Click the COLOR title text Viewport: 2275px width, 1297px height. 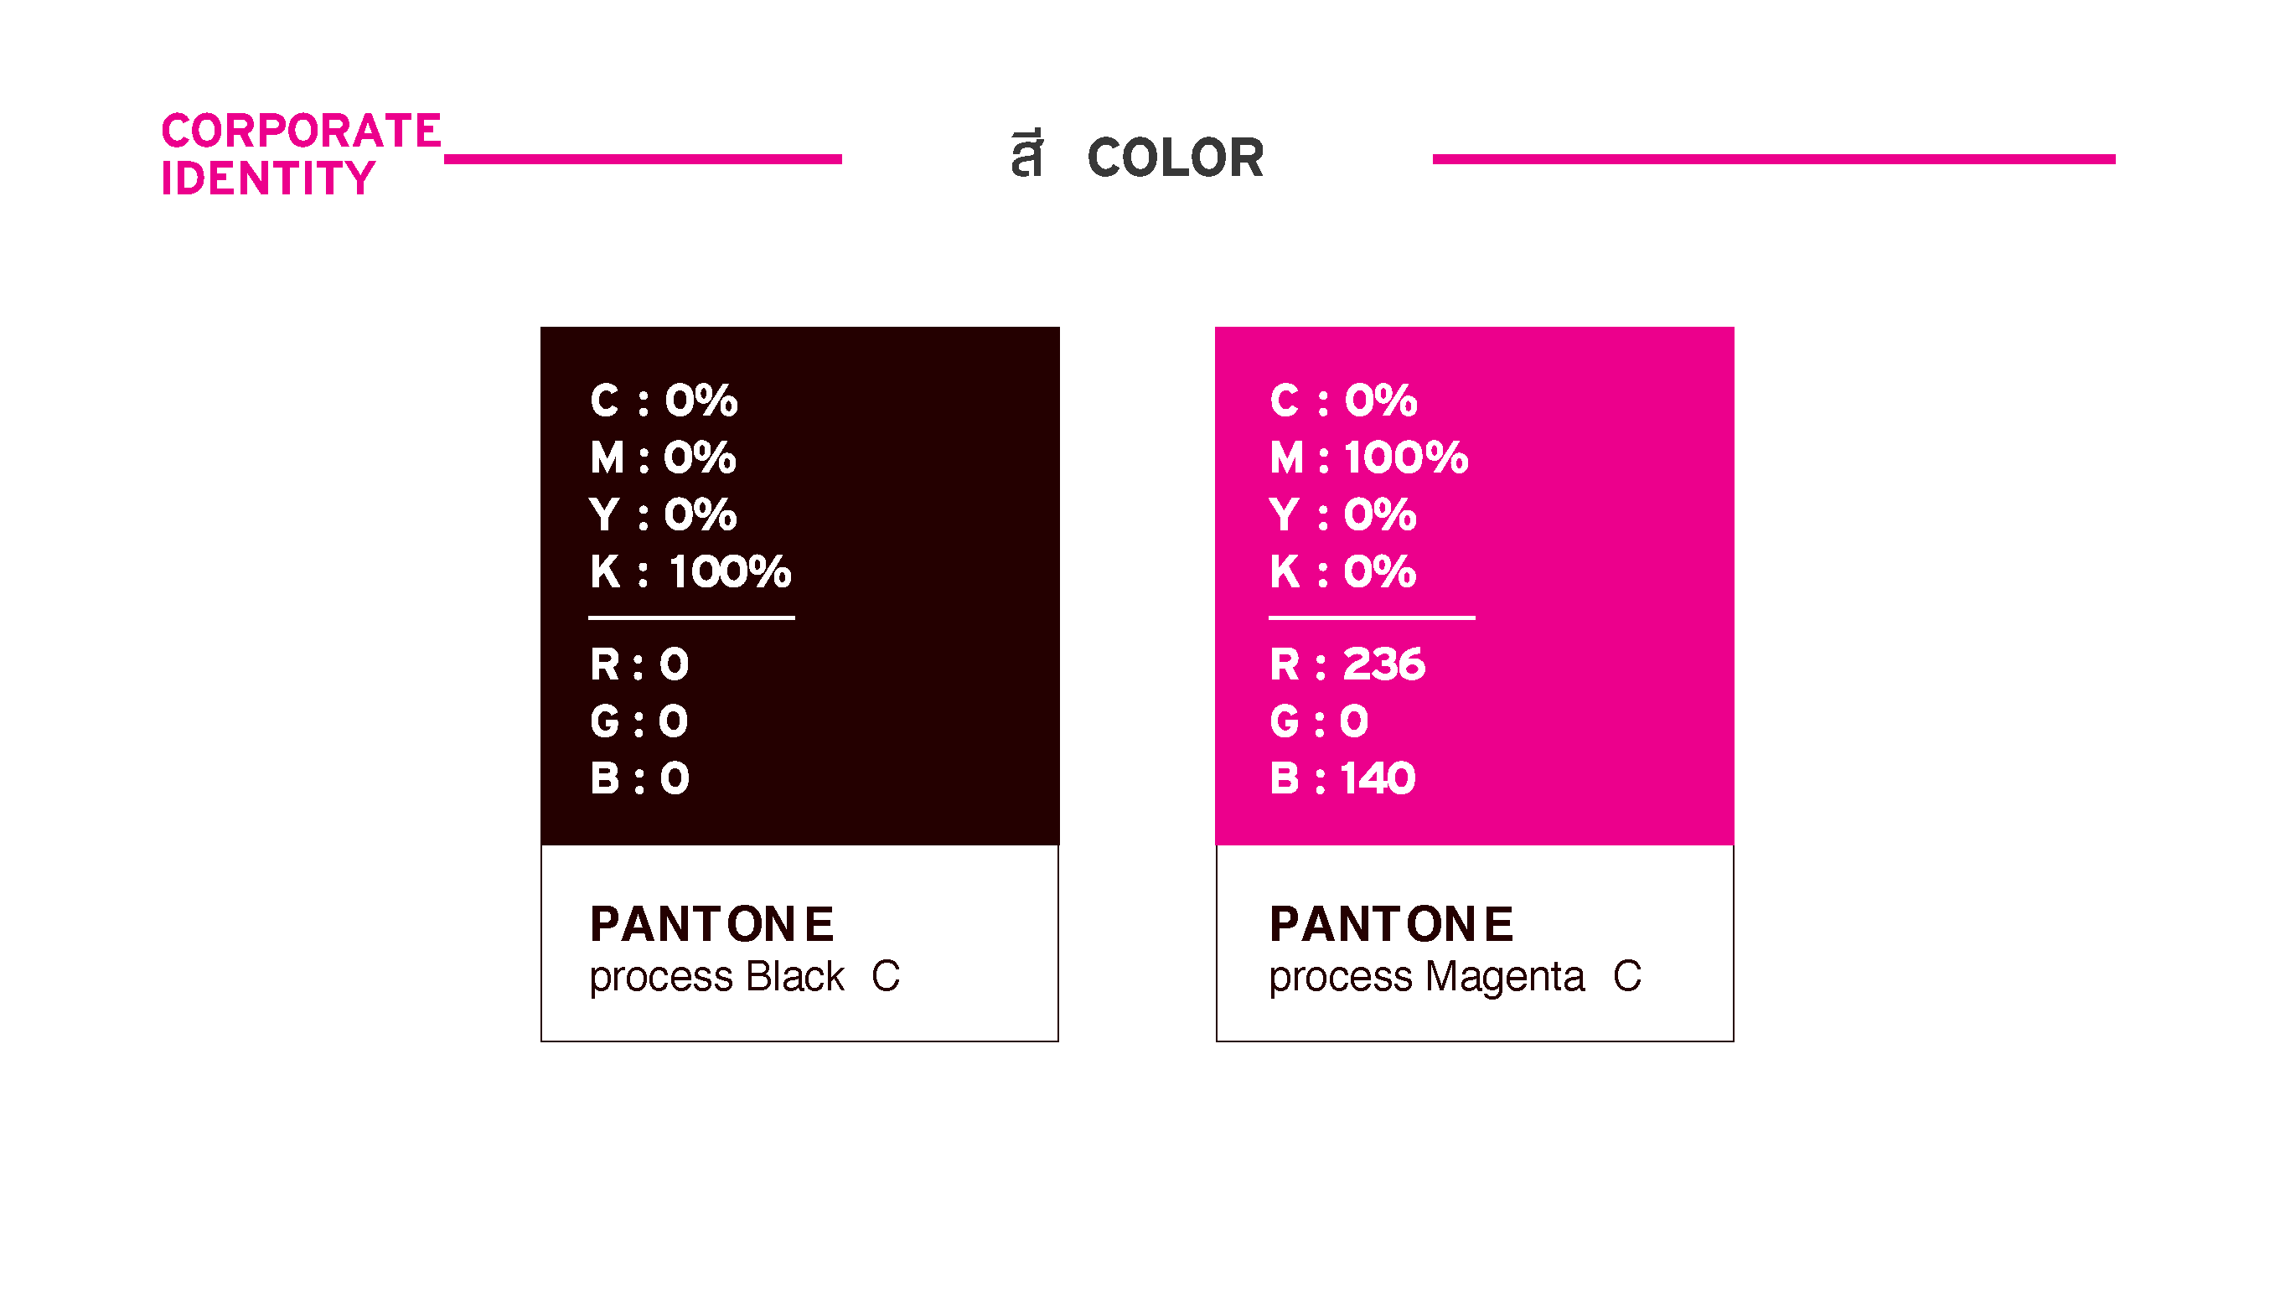tap(1175, 158)
